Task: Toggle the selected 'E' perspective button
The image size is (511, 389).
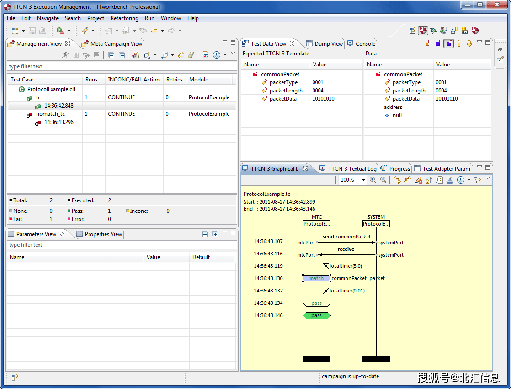Action: tap(423, 31)
